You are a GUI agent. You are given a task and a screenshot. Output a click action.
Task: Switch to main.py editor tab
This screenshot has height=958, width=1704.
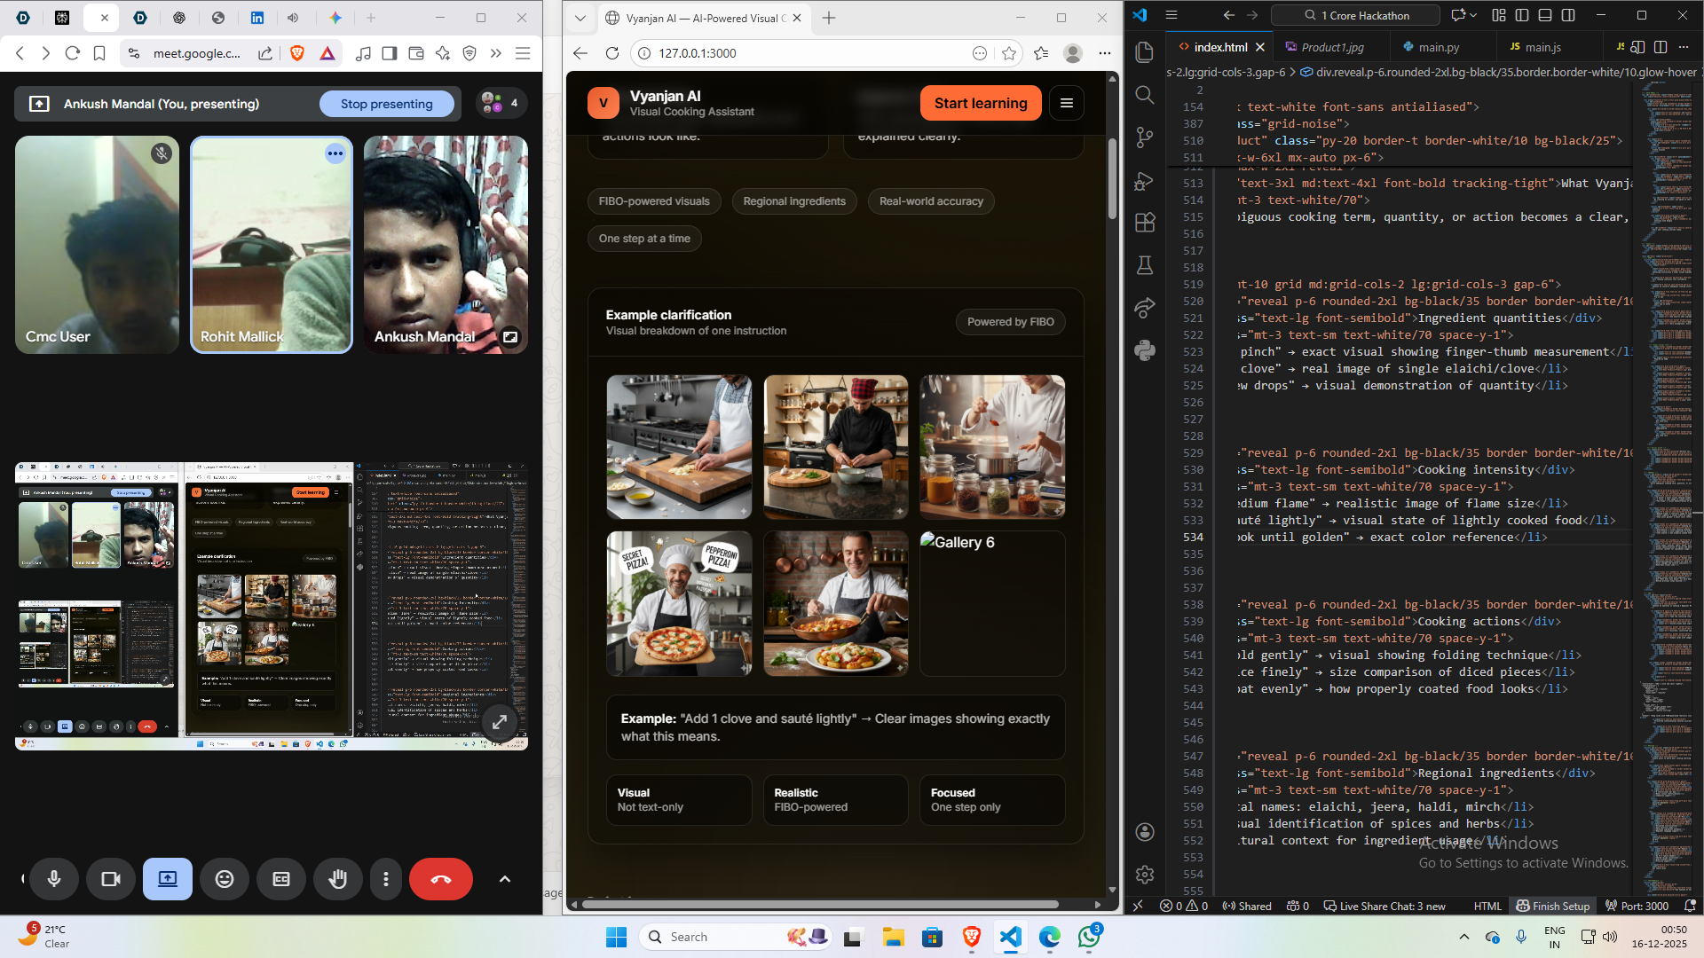1439,47
